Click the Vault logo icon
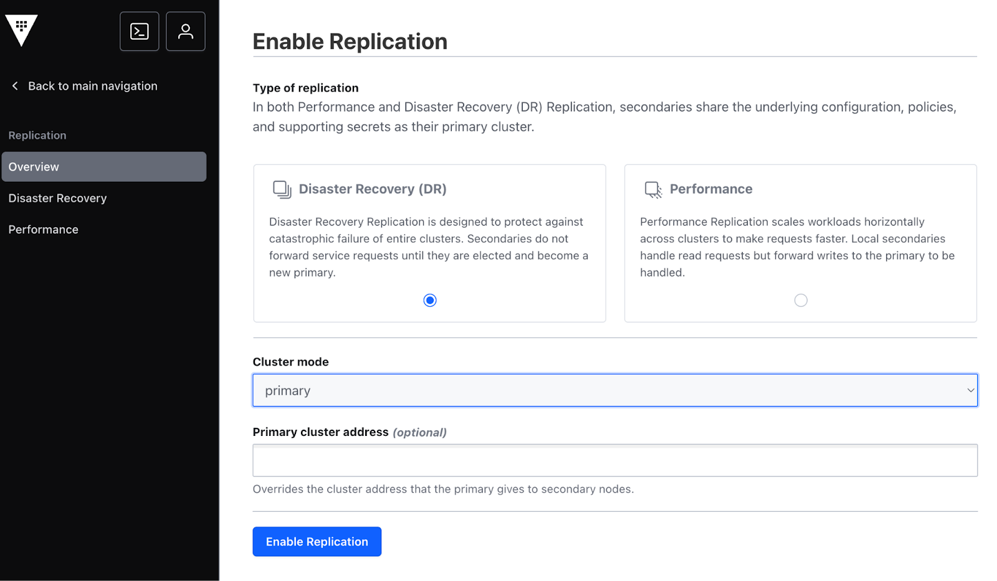The height and width of the screenshot is (581, 997). tap(22, 30)
